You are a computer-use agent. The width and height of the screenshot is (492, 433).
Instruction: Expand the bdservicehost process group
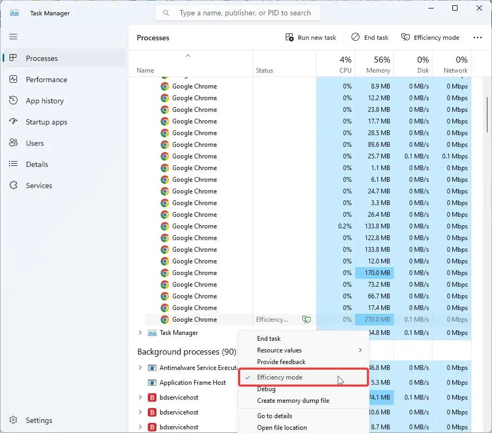140,397
